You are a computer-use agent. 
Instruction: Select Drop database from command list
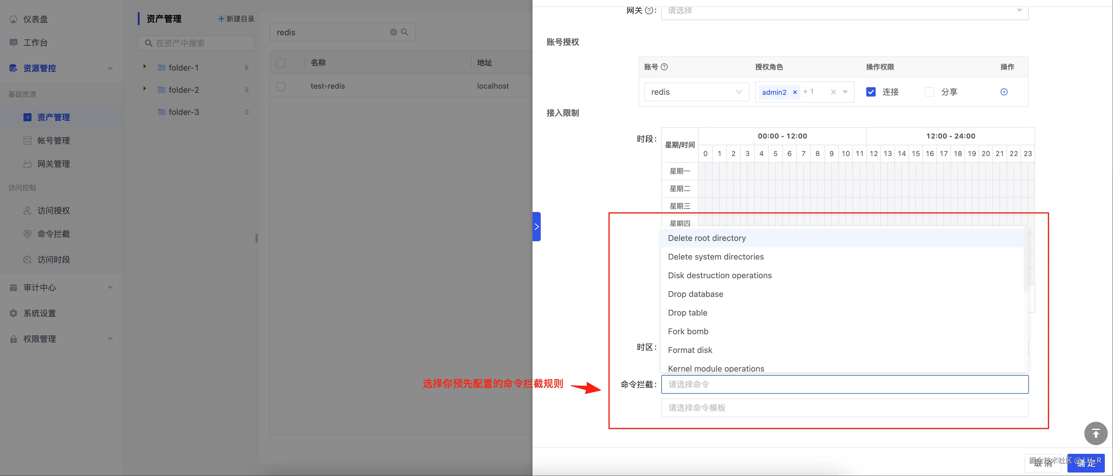[x=695, y=294]
